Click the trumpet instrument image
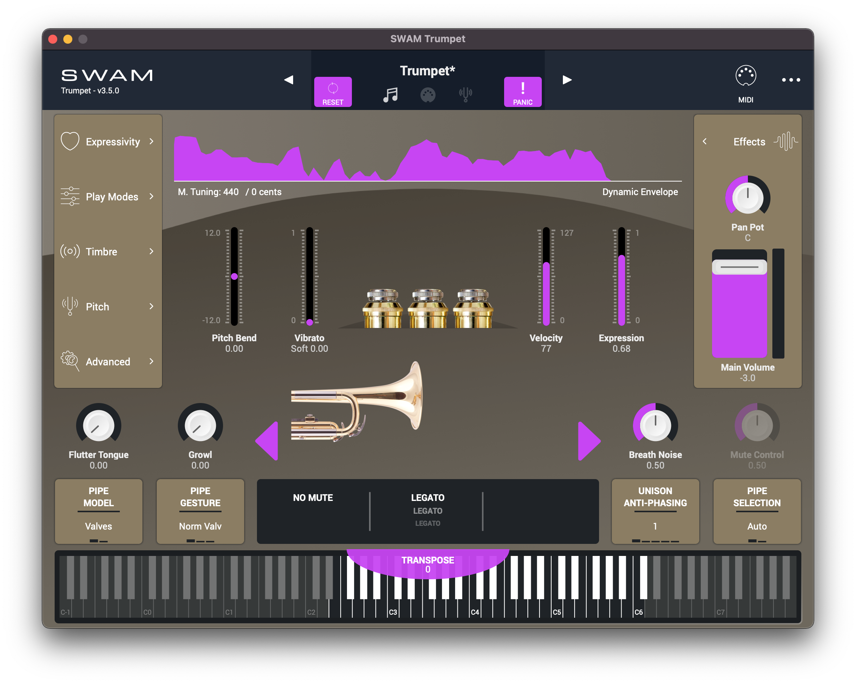The image size is (856, 684). coord(356,402)
